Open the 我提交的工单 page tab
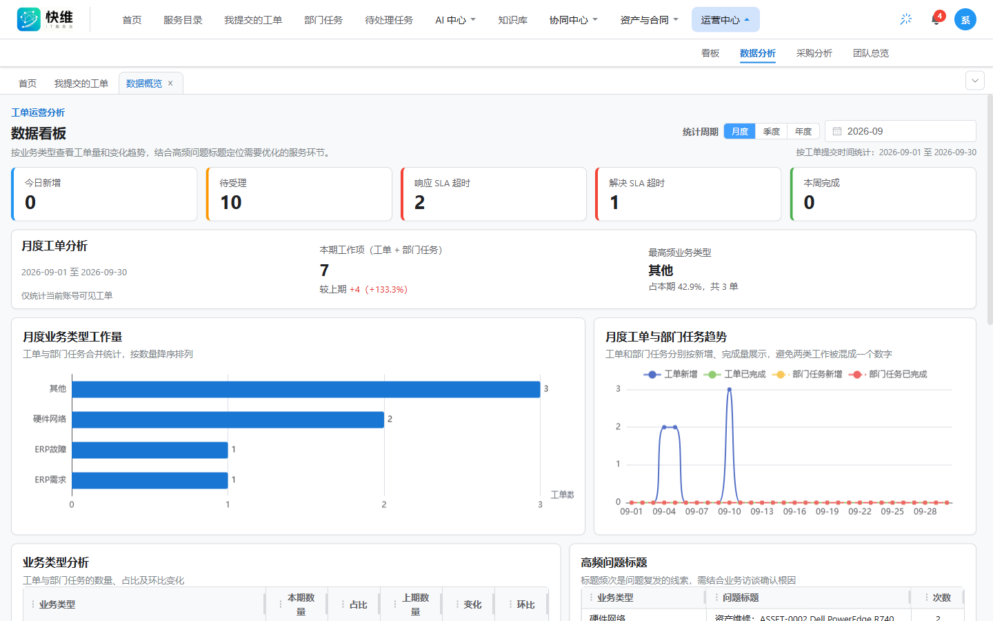 point(81,83)
